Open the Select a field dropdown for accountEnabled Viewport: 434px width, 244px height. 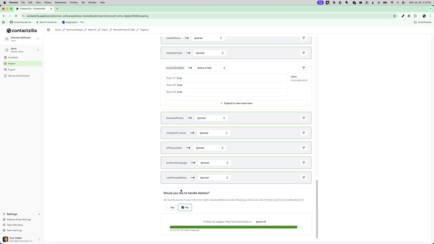pos(212,68)
